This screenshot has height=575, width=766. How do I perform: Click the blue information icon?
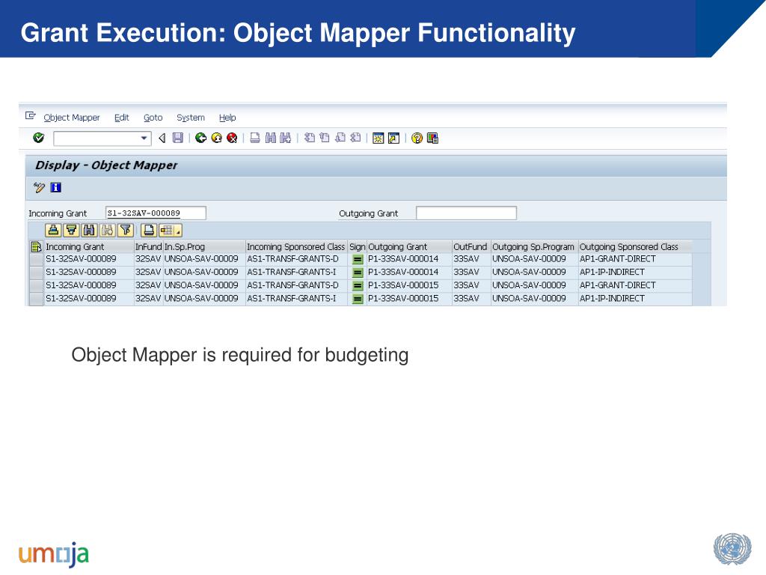(x=55, y=187)
